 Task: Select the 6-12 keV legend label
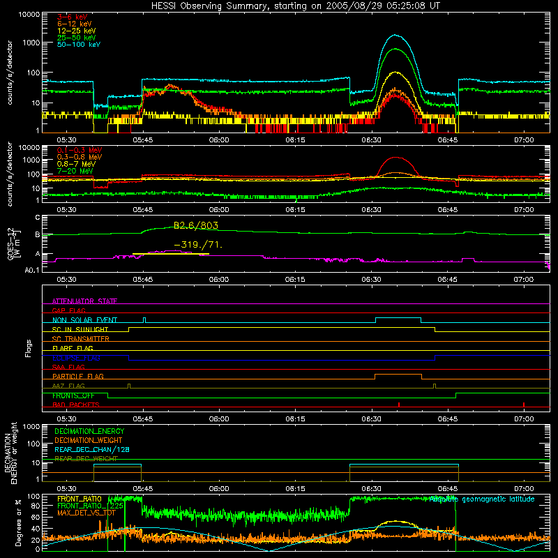pyautogui.click(x=75, y=24)
